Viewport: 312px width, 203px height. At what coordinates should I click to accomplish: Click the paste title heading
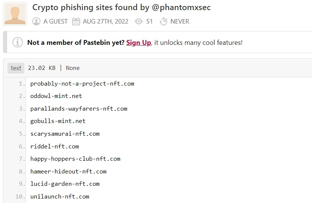(121, 7)
